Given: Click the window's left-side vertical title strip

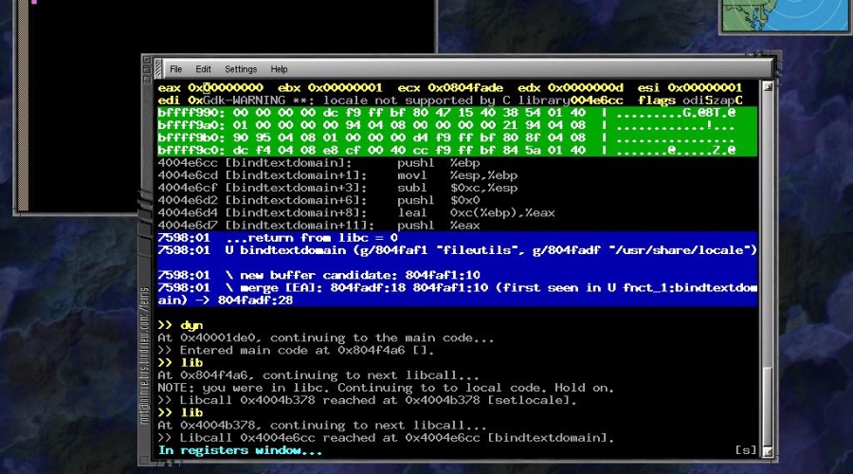Looking at the screenshot, I should pyautogui.click(x=147, y=284).
